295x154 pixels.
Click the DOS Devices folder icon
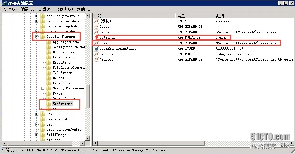(x=49, y=52)
